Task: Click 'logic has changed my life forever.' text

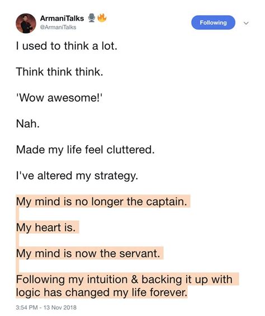Action: pyautogui.click(x=102, y=292)
